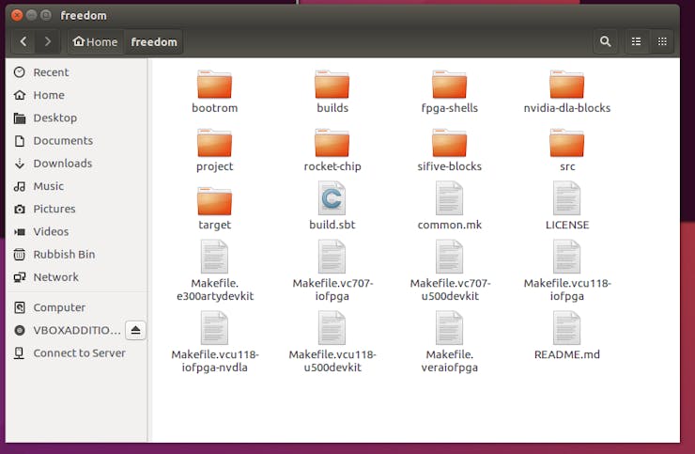
Task: Open Desktop in the sidebar
Action: tap(76, 117)
